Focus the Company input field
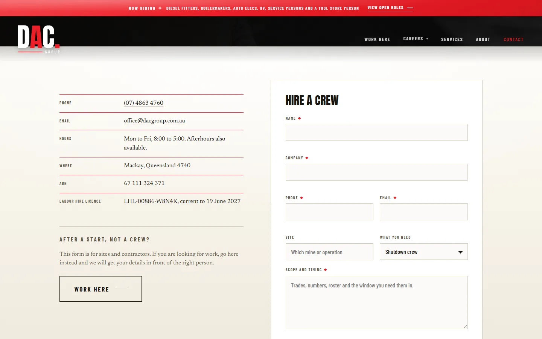 (x=376, y=172)
